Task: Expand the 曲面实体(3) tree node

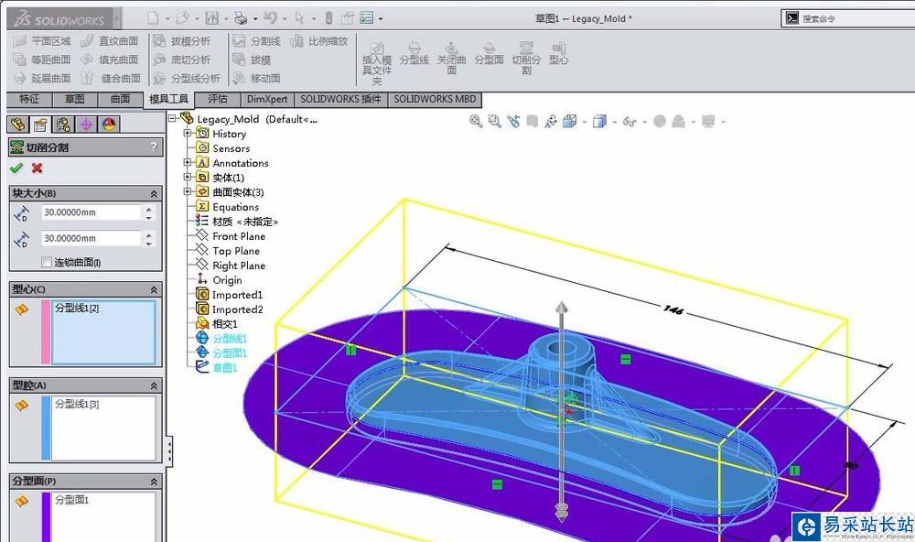Action: 188,191
